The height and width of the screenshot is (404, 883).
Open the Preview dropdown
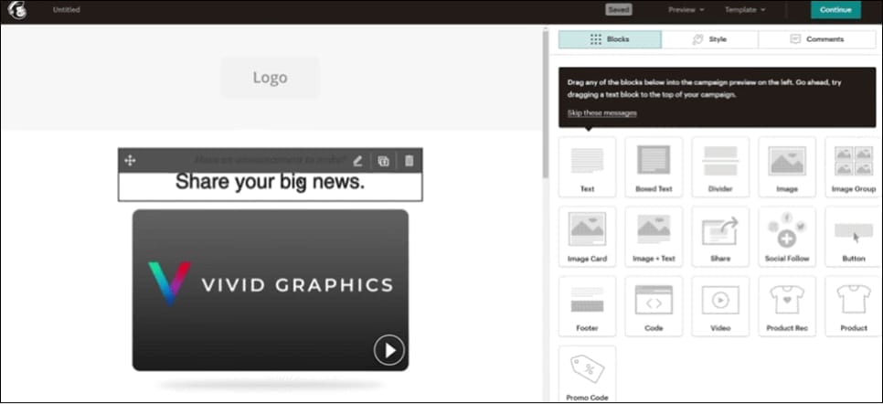686,10
